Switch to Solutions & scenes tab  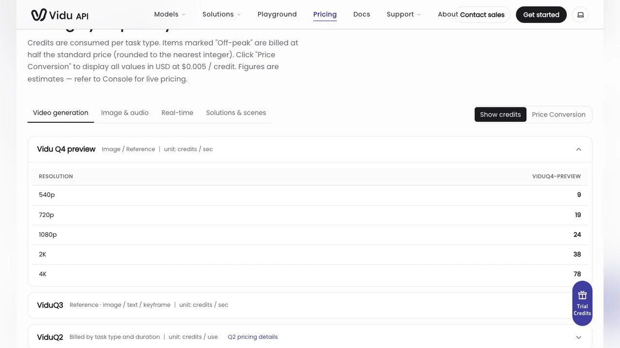[x=236, y=113]
